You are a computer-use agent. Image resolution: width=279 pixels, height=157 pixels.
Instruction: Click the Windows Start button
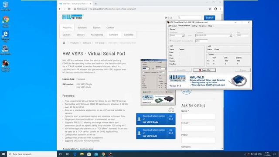pyautogui.click(x=3, y=154)
